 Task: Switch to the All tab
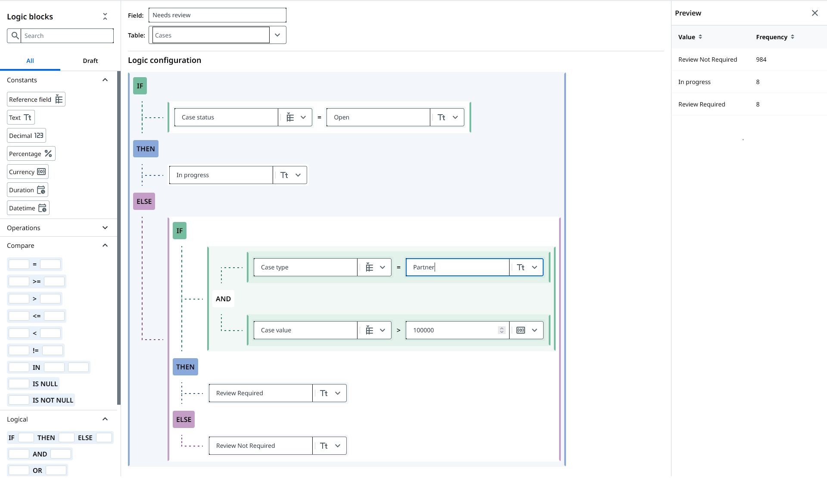[30, 60]
